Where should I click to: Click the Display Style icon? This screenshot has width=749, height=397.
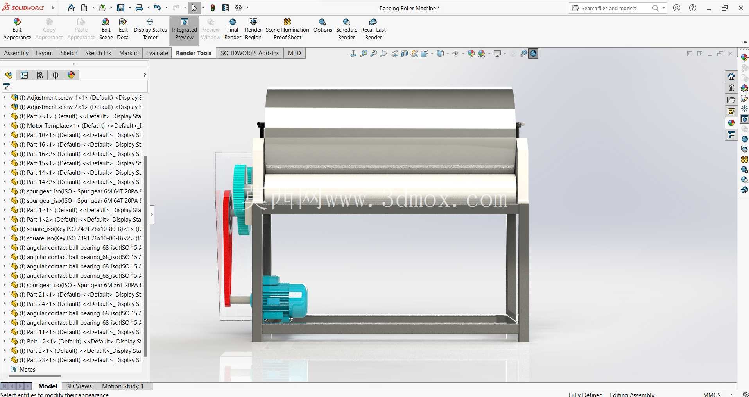pos(440,54)
